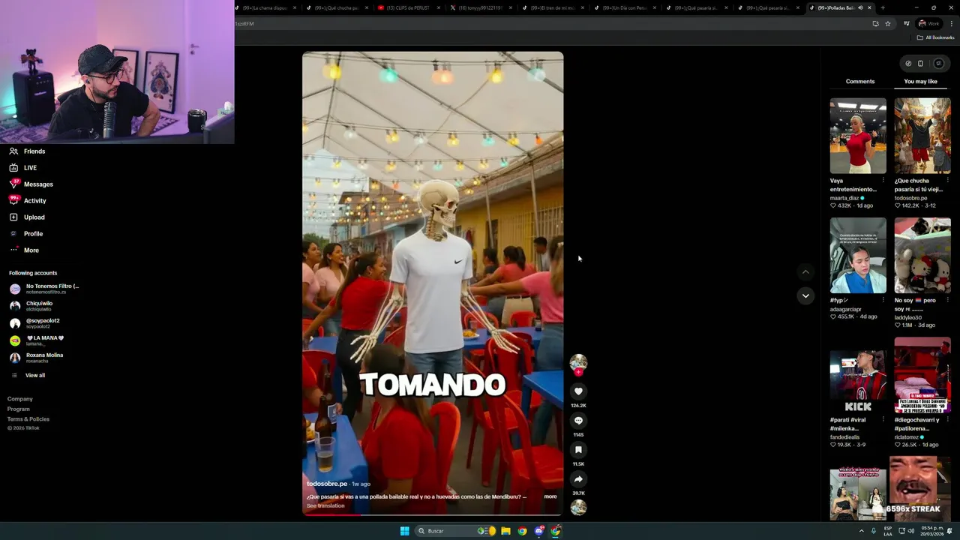Go to next video with down arrow

pyautogui.click(x=805, y=295)
